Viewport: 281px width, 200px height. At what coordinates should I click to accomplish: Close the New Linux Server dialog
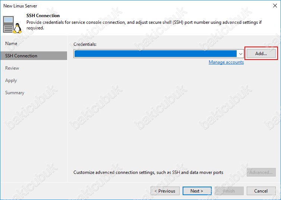point(275,6)
